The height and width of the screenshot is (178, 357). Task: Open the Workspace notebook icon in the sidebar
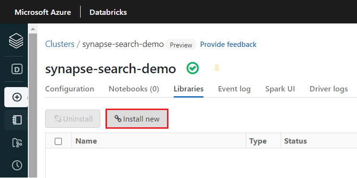click(x=17, y=120)
